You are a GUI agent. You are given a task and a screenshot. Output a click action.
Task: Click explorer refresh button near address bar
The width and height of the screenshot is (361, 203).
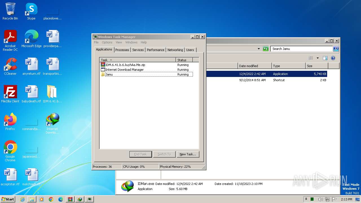click(266, 49)
